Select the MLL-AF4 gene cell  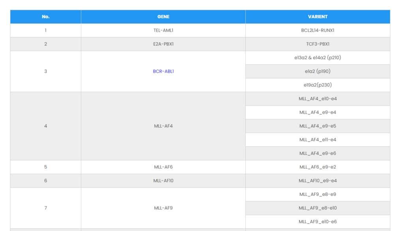coord(163,126)
